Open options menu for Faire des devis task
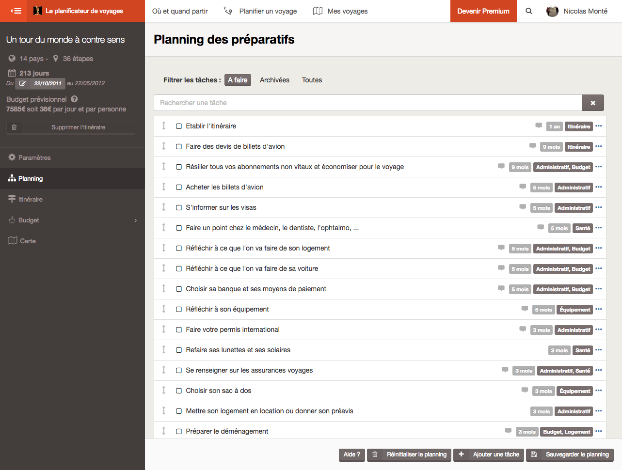Screen dimensions: 622x470 (x=599, y=146)
